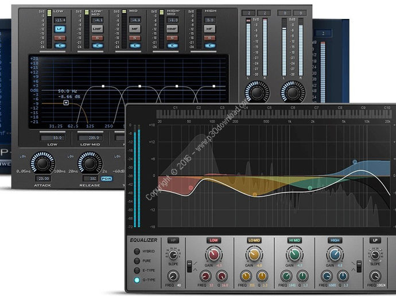396x297 pixels.
Task: Toggle the MF band button
Action: 135,29
